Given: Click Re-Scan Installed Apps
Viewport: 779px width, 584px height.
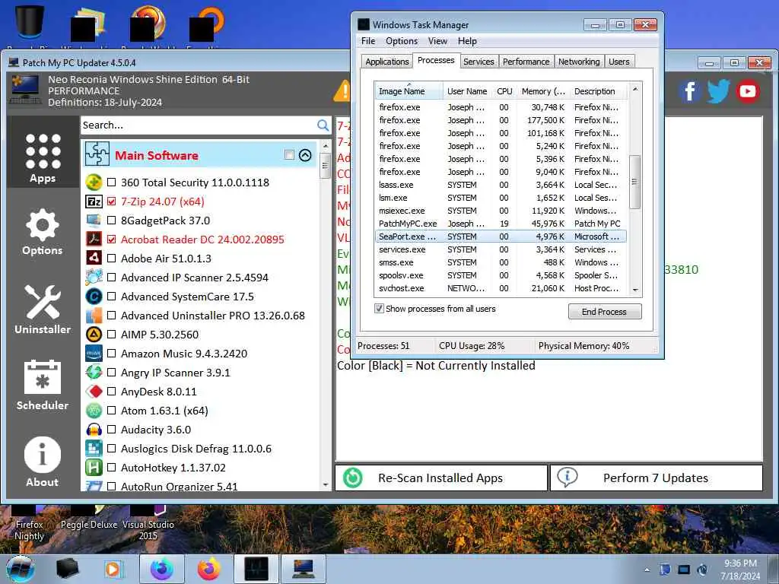Looking at the screenshot, I should 441,478.
